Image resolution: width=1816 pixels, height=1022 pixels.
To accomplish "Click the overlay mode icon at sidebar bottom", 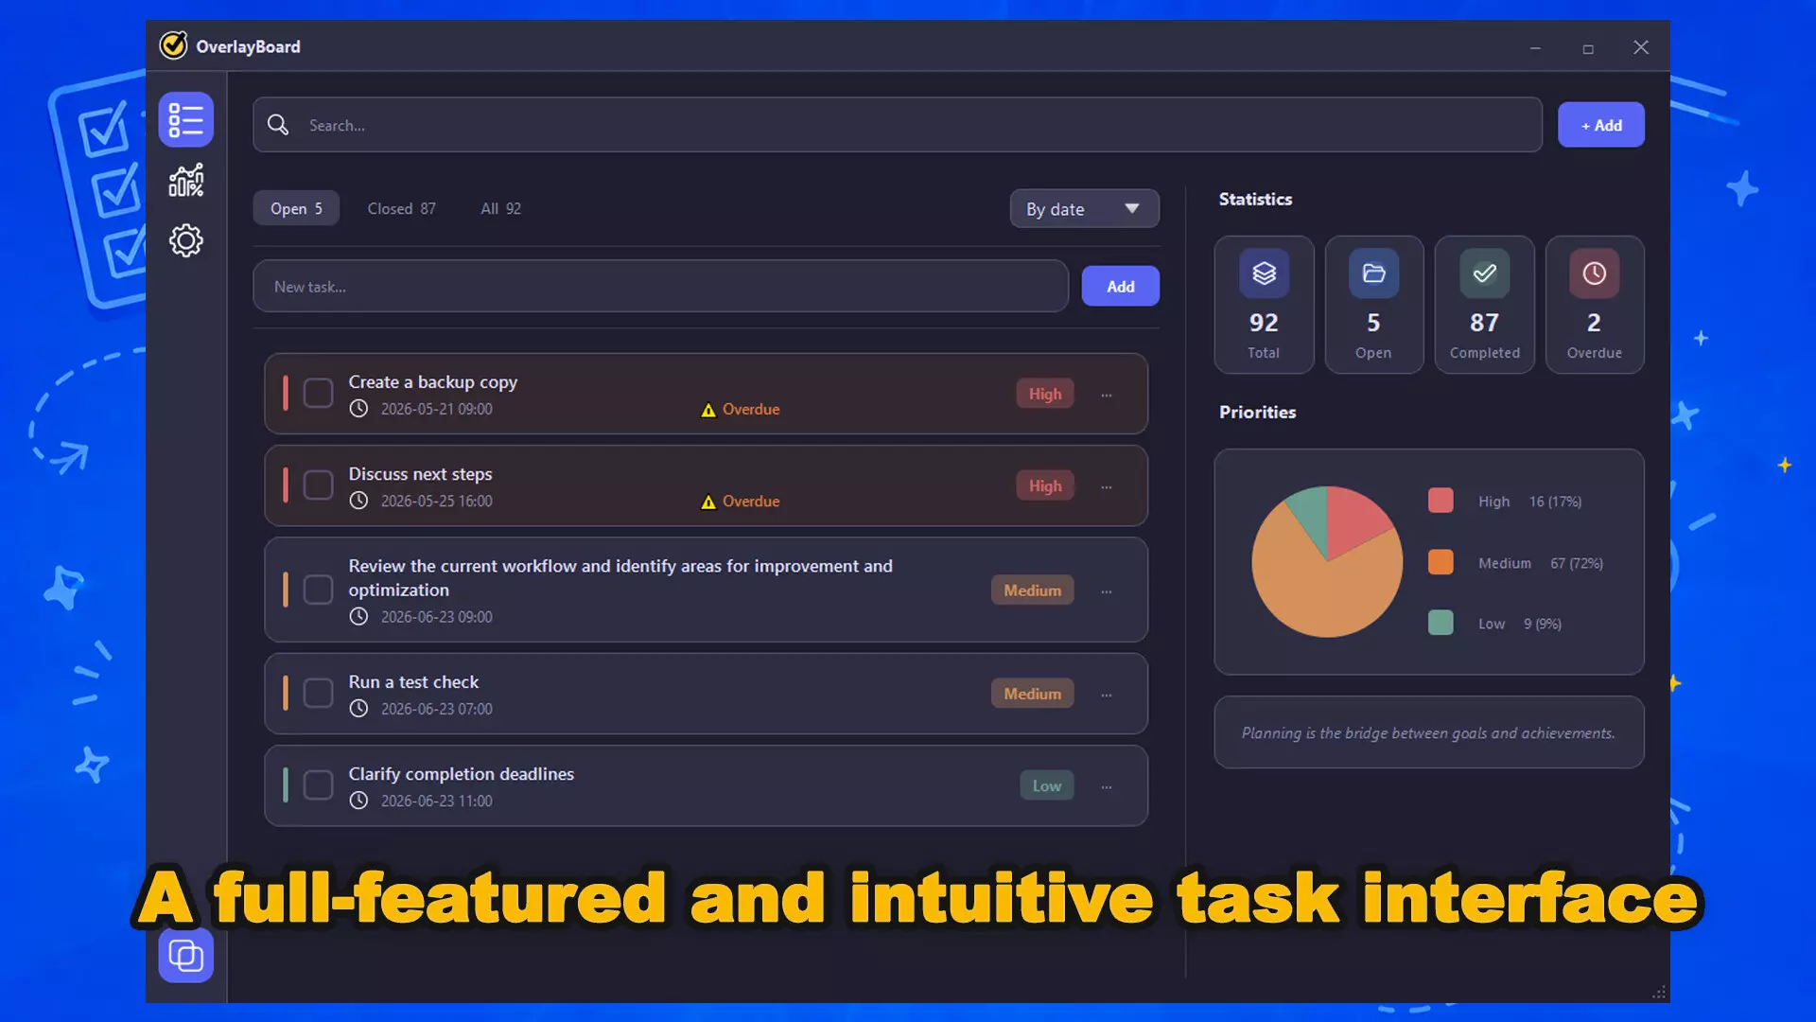I will [185, 956].
